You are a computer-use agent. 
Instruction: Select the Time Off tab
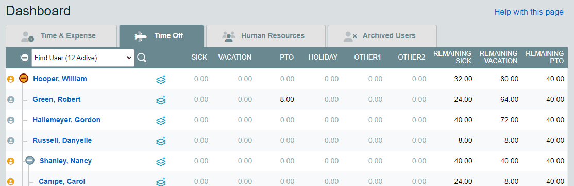161,36
